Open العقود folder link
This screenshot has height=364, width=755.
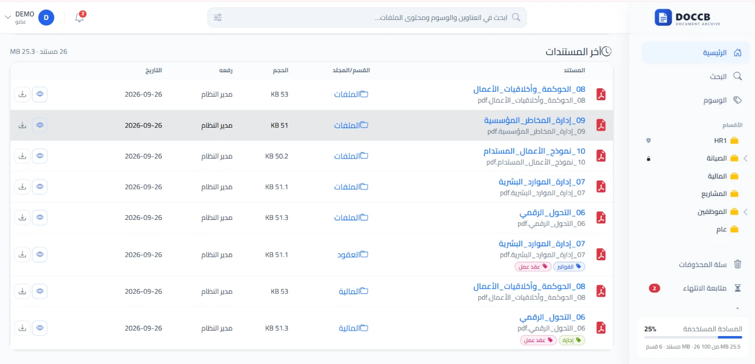click(353, 254)
